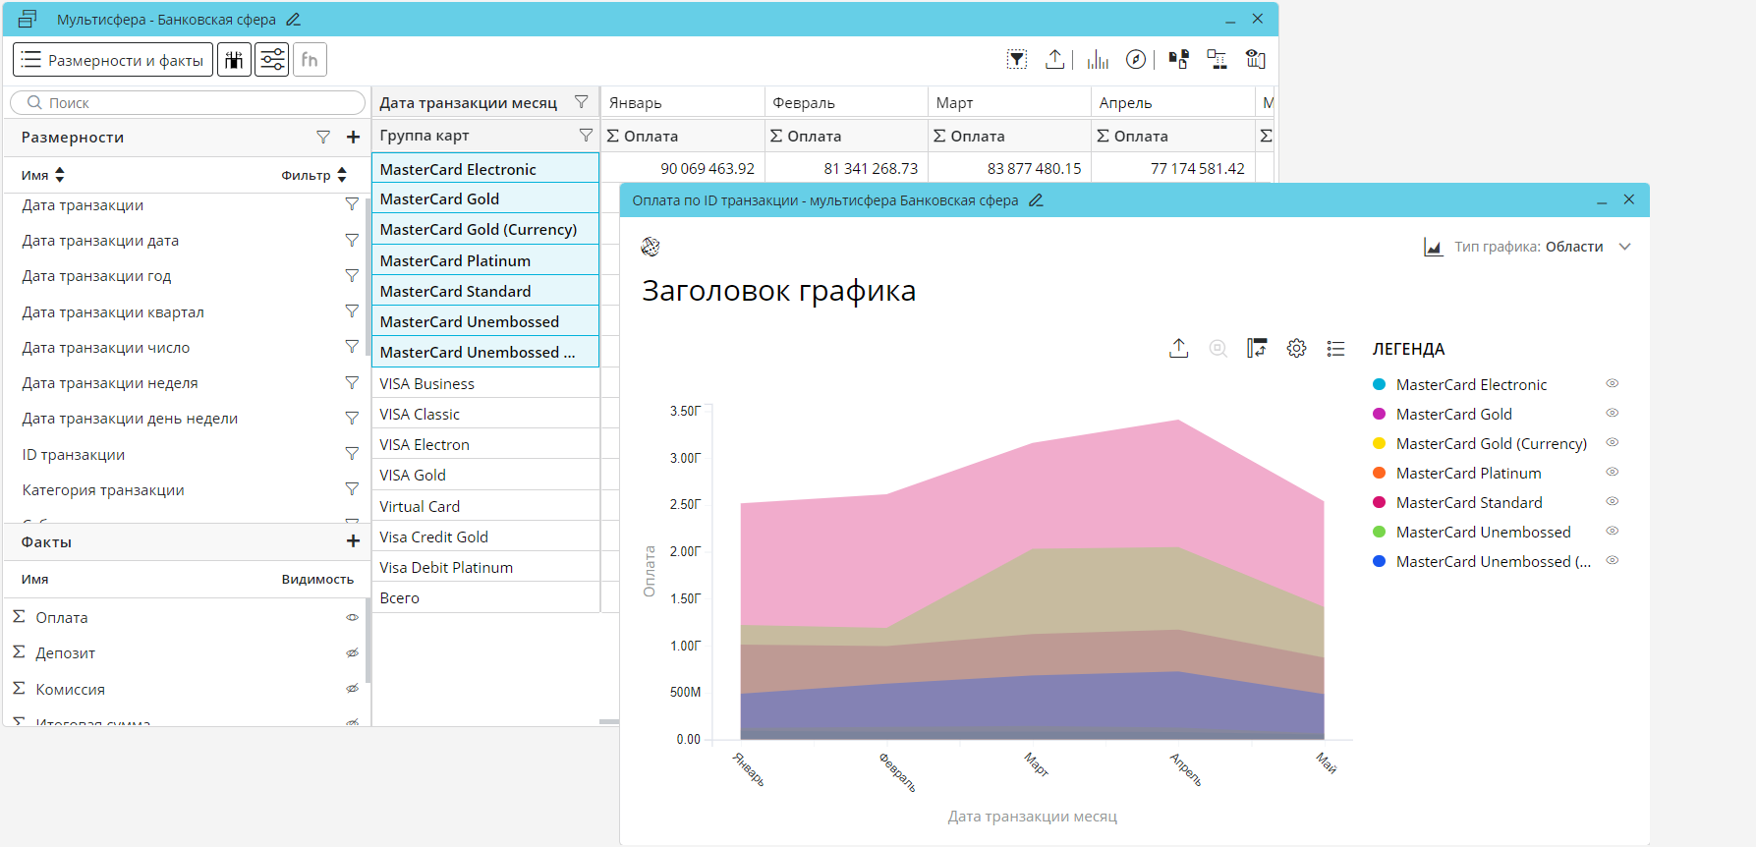Edit chart window title with pencil icon

pos(1036,200)
